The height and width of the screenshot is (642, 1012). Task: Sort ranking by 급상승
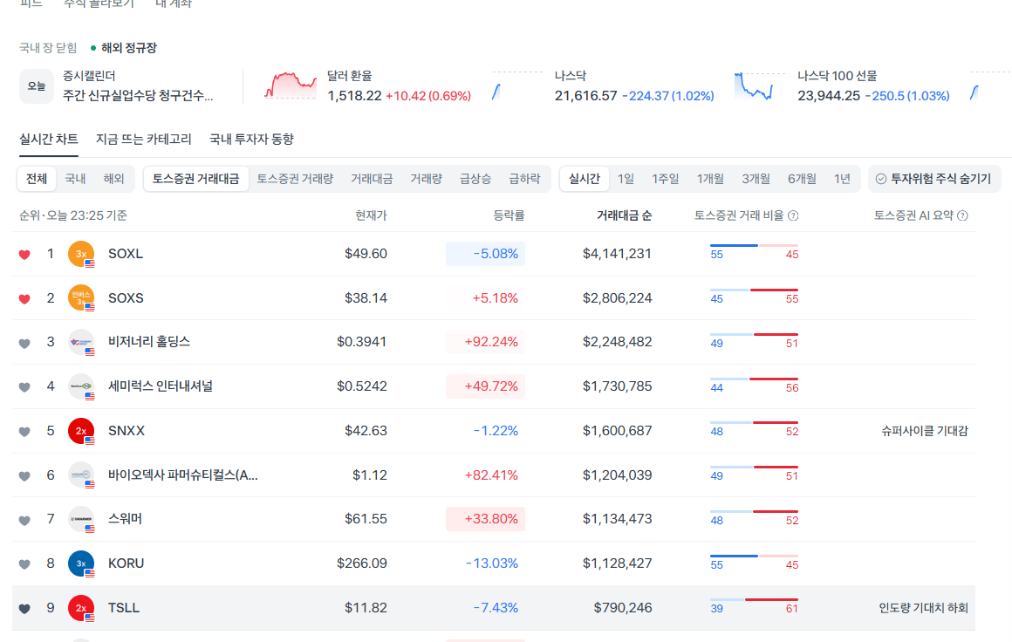475,179
